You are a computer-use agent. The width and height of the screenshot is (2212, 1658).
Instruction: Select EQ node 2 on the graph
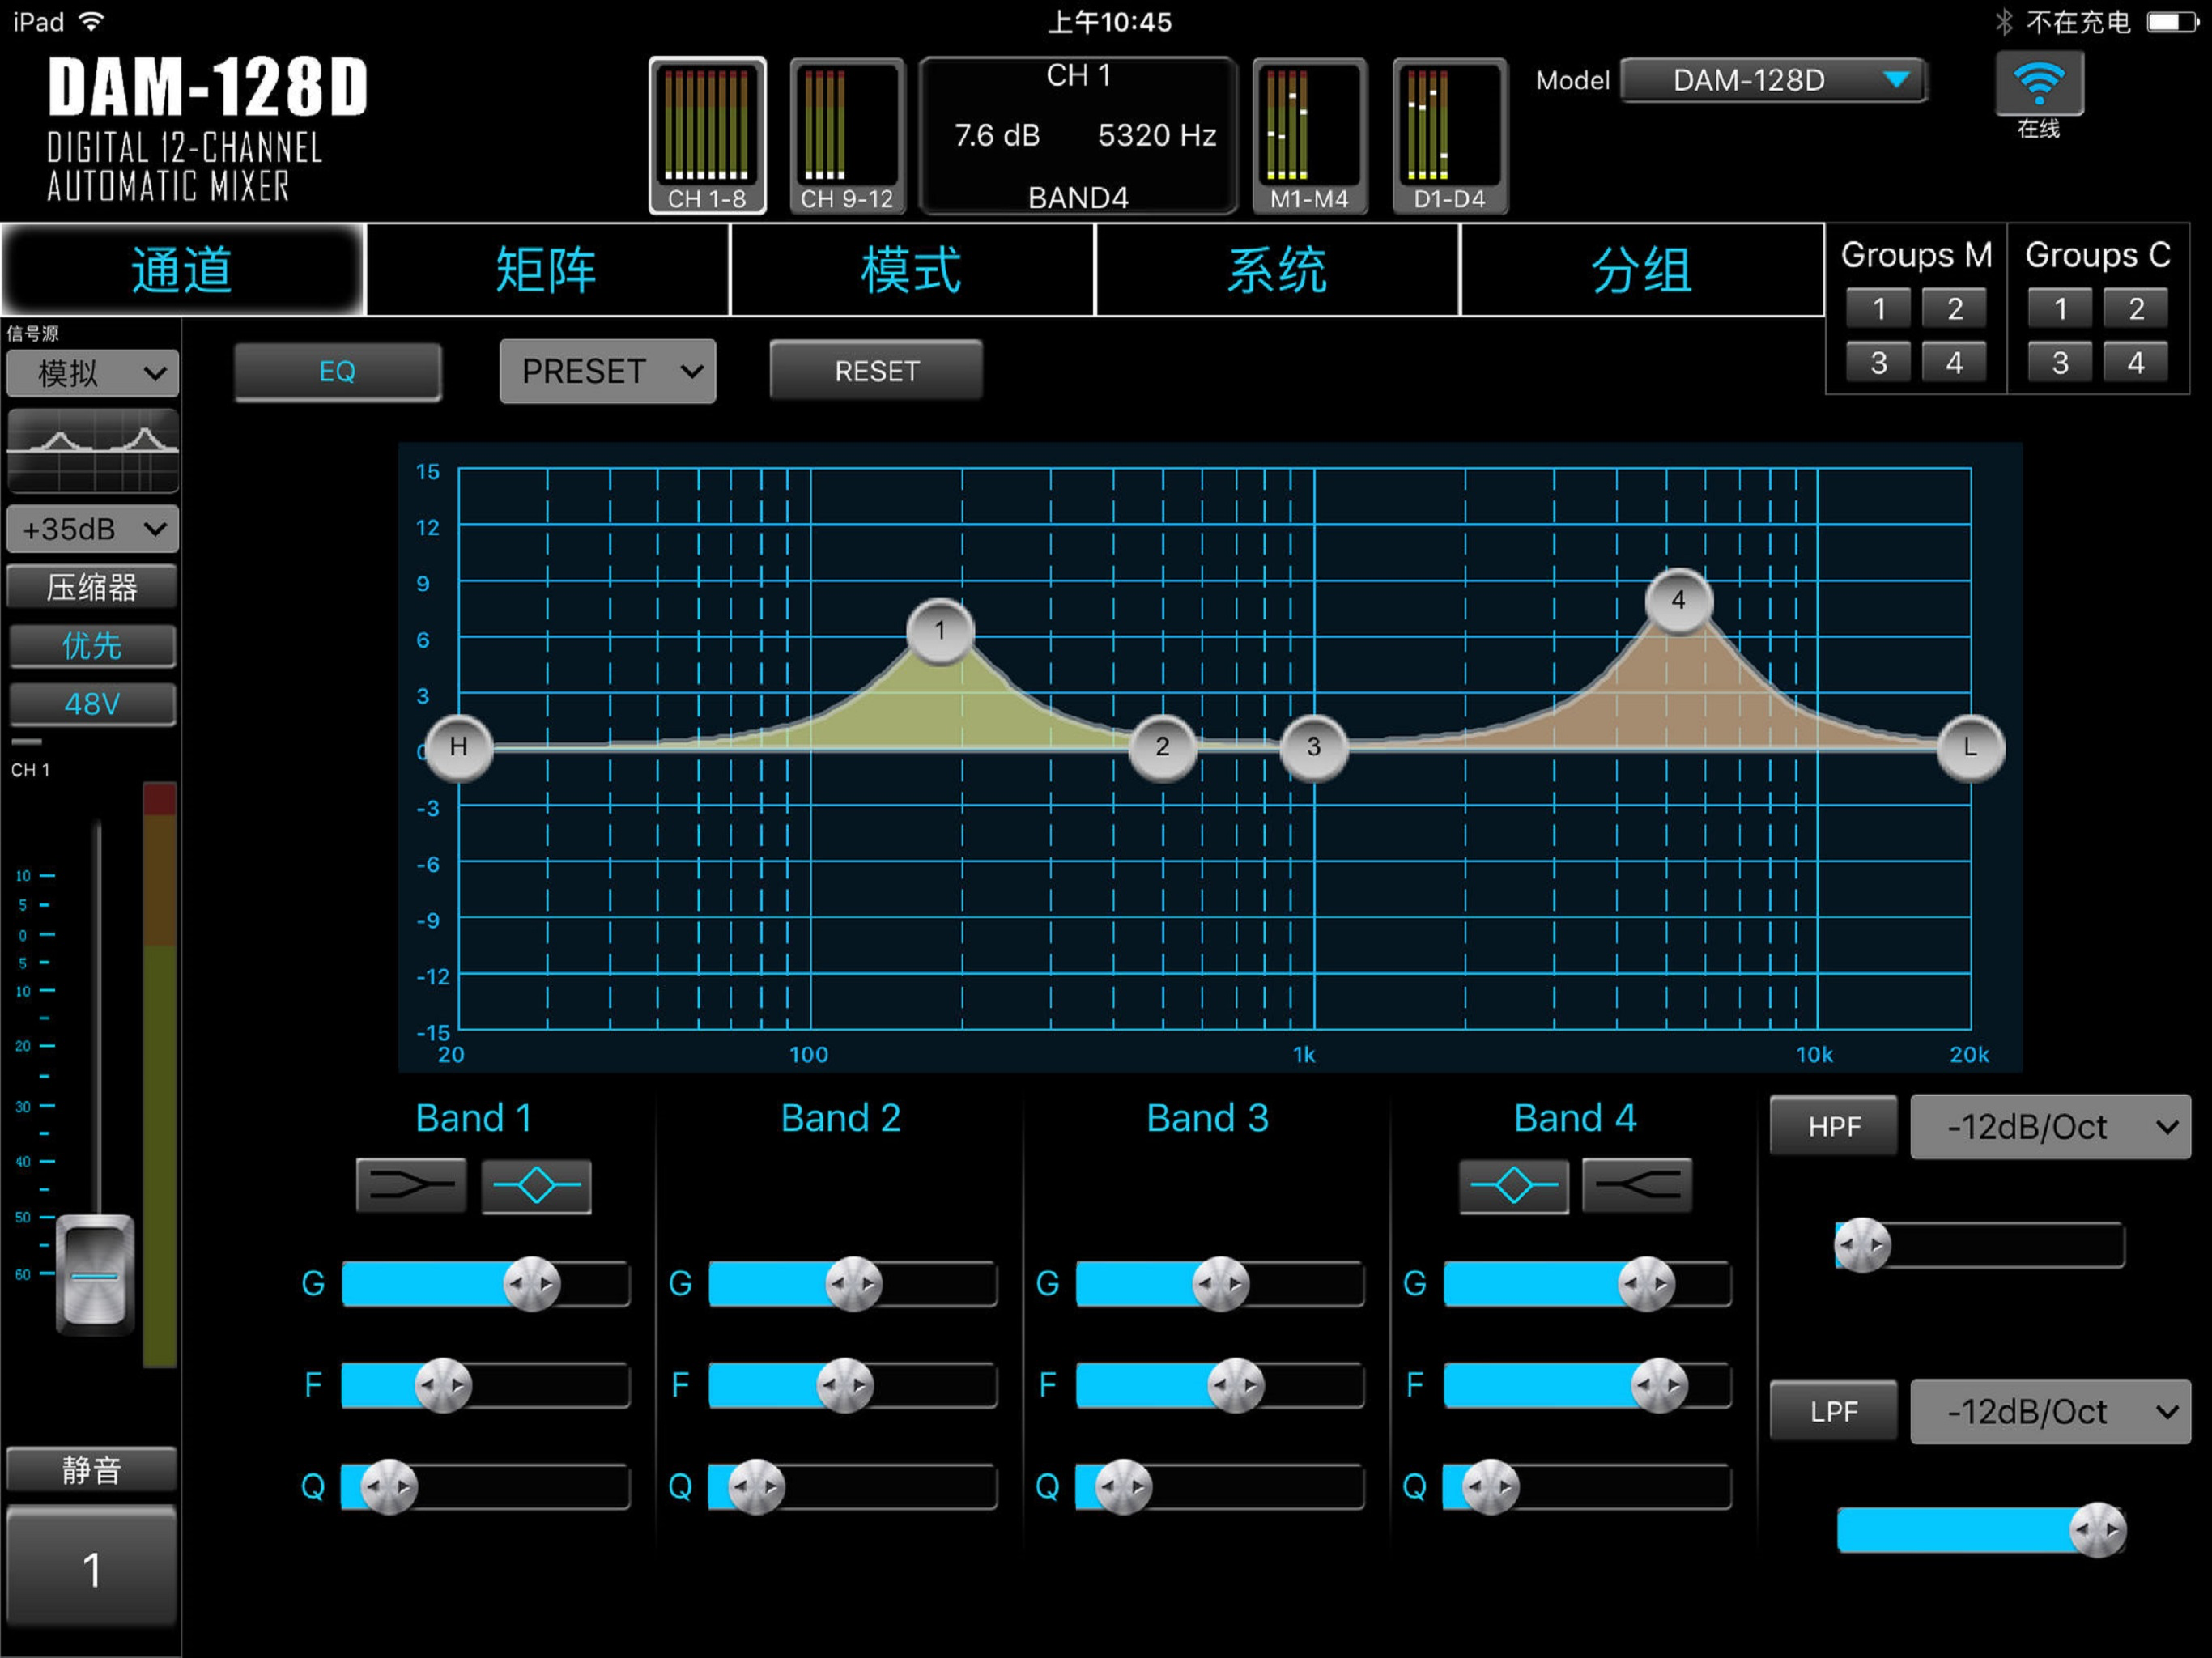[x=1162, y=747]
